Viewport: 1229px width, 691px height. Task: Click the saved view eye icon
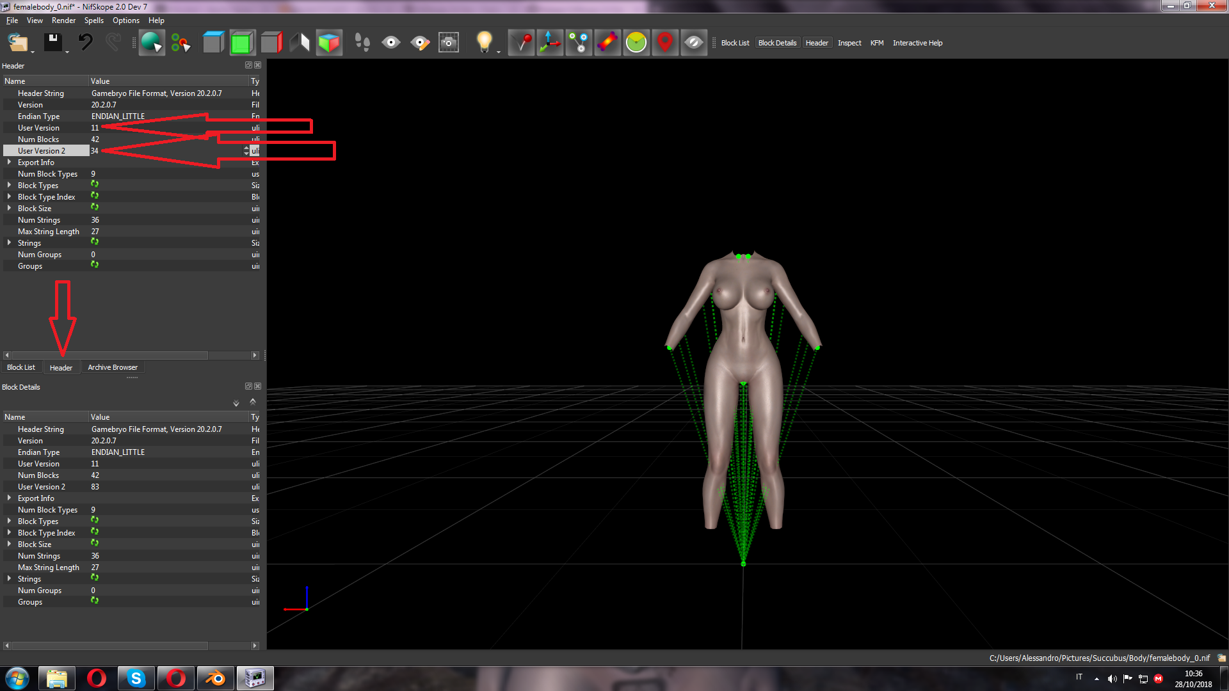(x=391, y=43)
